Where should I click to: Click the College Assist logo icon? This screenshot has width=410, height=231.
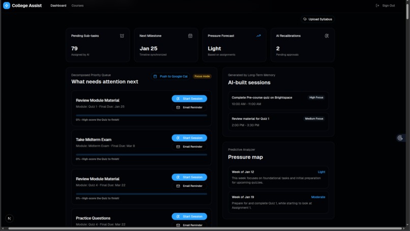coord(7,6)
